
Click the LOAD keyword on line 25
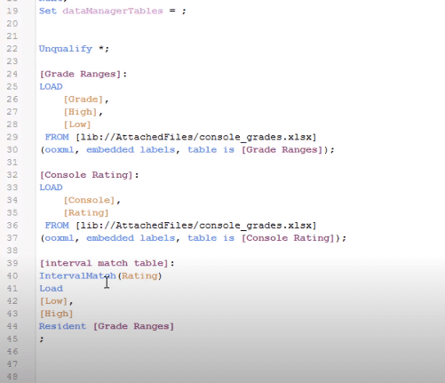coord(51,87)
